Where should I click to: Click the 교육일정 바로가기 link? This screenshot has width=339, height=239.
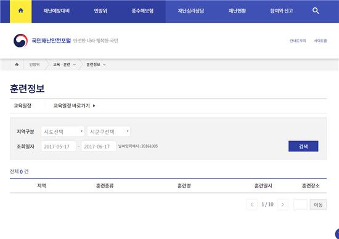pyautogui.click(x=74, y=106)
